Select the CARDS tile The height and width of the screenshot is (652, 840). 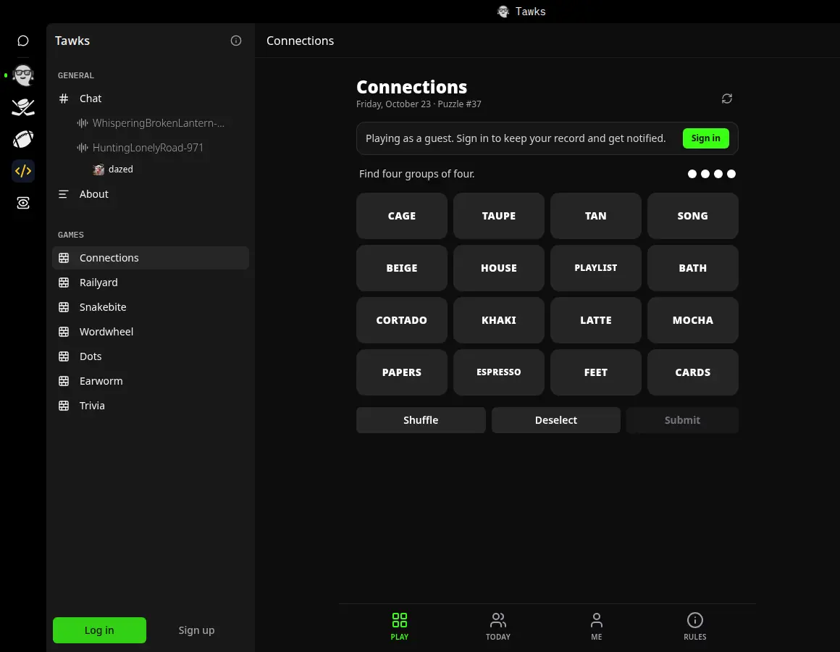pyautogui.click(x=693, y=372)
